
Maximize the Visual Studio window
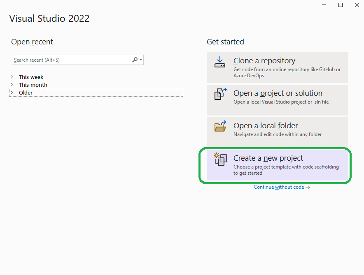pyautogui.click(x=340, y=5)
